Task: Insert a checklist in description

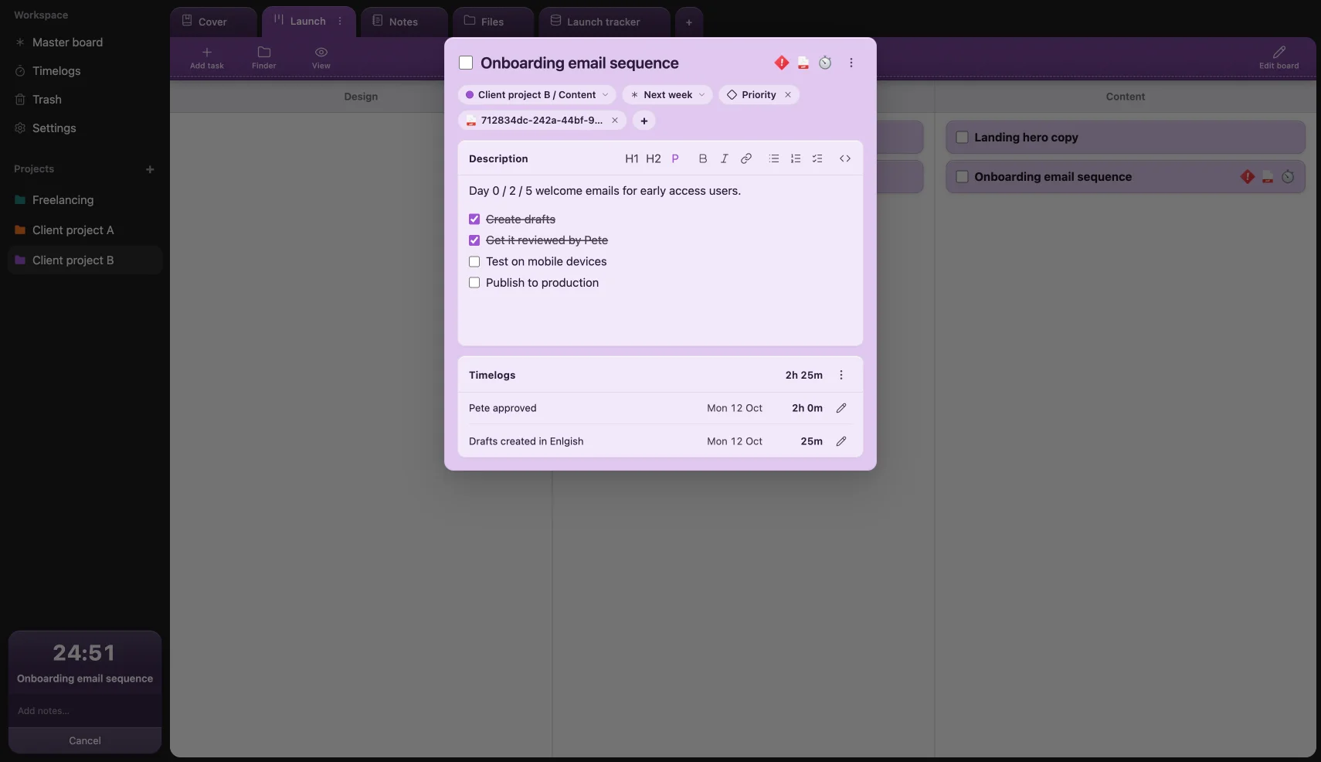Action: [x=817, y=158]
